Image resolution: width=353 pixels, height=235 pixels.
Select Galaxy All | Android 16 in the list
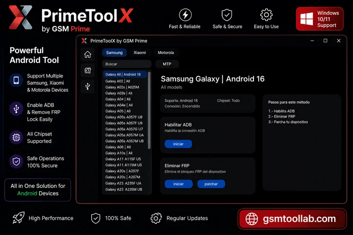[125, 74]
